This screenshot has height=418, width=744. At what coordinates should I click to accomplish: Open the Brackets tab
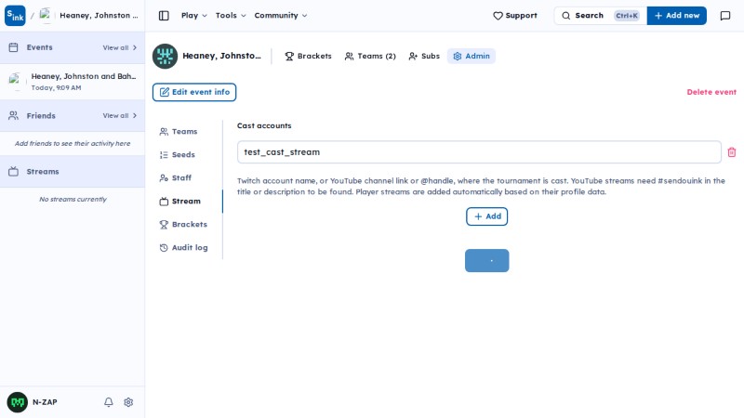pos(308,56)
